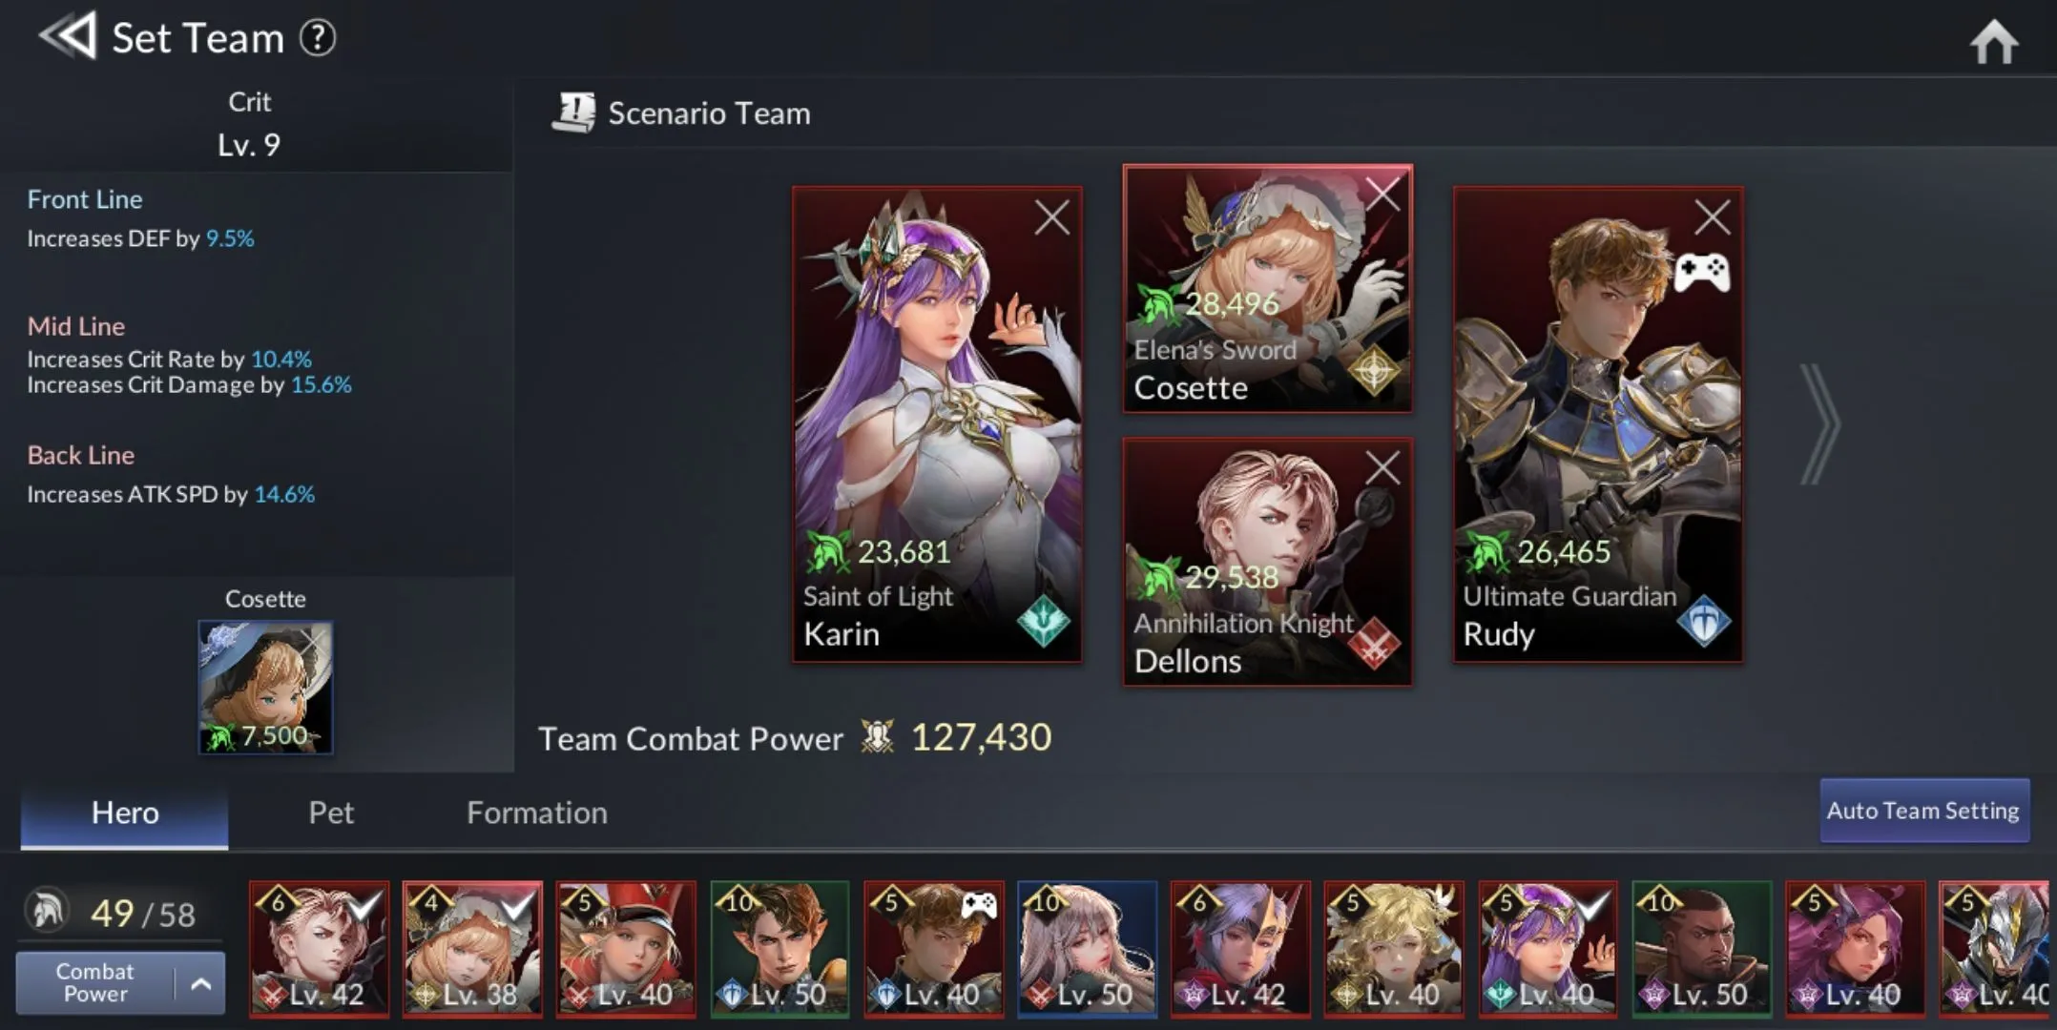The width and height of the screenshot is (2057, 1030).
Task: Toggle the checked Lv. 42 hero in roster
Action: coord(320,947)
